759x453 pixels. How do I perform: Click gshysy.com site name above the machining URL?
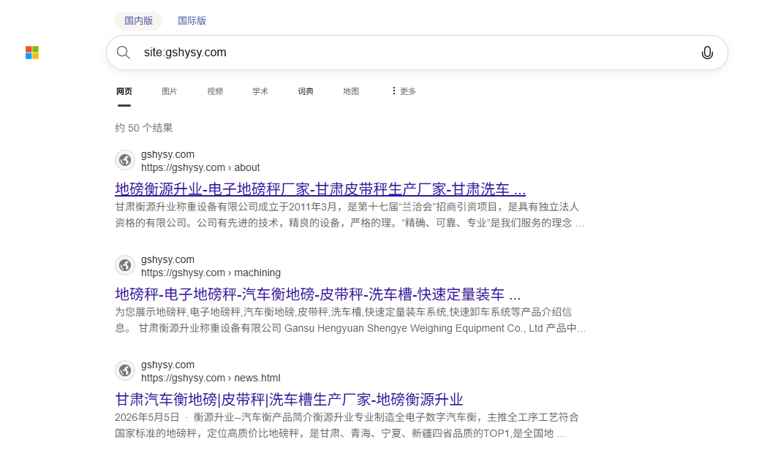coord(167,259)
